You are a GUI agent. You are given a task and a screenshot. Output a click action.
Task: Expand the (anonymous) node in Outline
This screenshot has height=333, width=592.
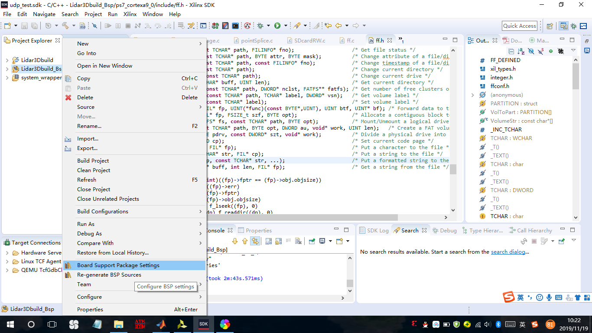473,95
